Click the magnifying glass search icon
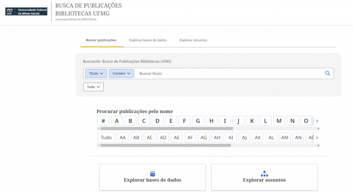 pos(327,73)
